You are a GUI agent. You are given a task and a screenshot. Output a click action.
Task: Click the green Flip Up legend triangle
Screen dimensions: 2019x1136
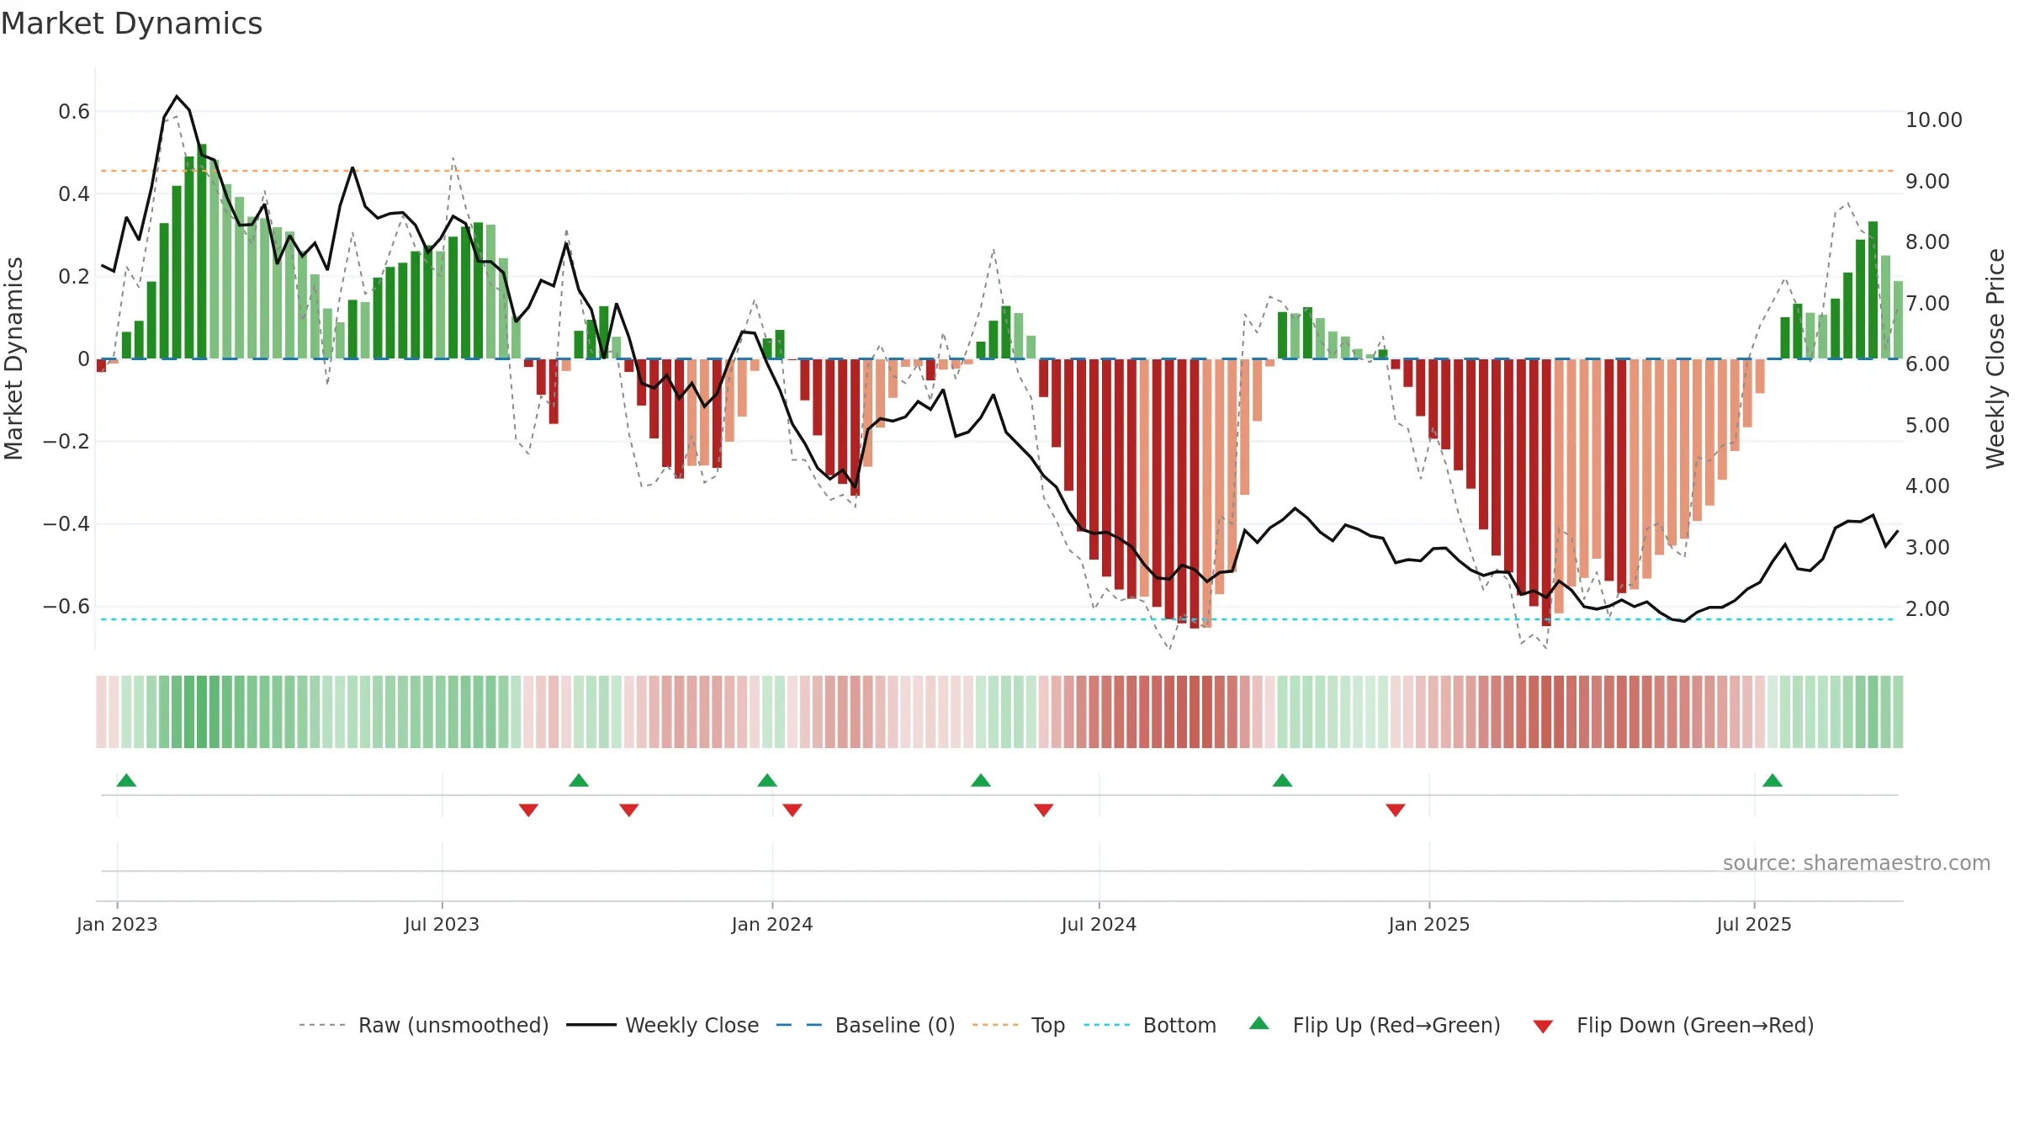point(1259,1023)
